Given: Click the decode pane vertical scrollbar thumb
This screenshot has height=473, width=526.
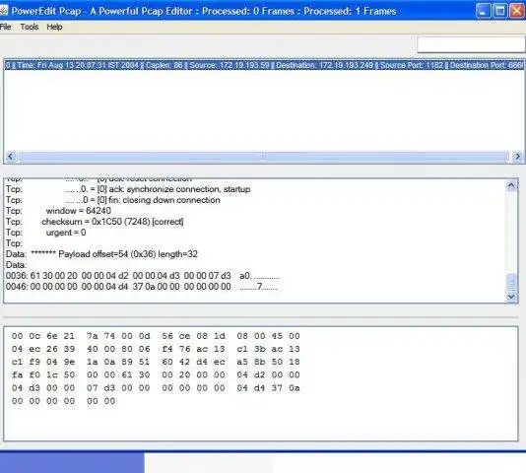Looking at the screenshot, I should click(511, 282).
